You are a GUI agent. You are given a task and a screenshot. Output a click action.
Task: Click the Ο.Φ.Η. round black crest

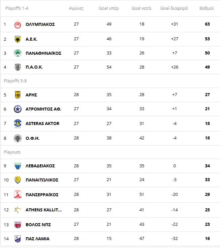(x=18, y=138)
